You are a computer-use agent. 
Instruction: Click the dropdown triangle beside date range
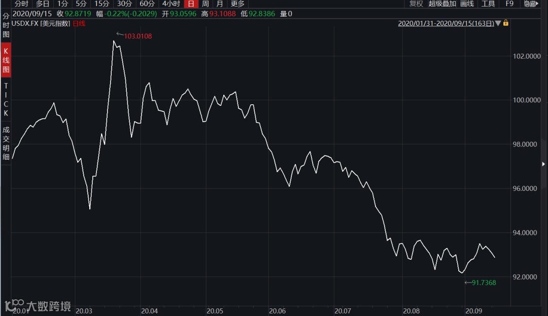(x=498, y=23)
